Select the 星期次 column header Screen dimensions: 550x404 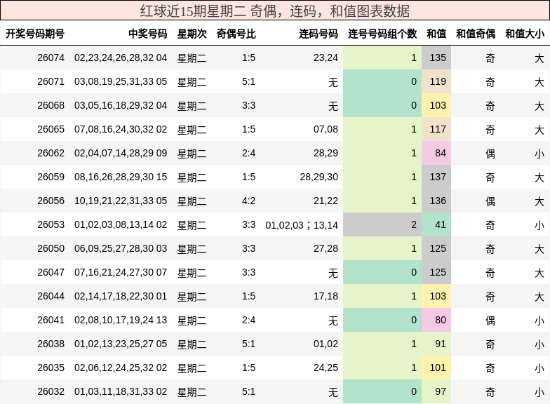point(192,34)
